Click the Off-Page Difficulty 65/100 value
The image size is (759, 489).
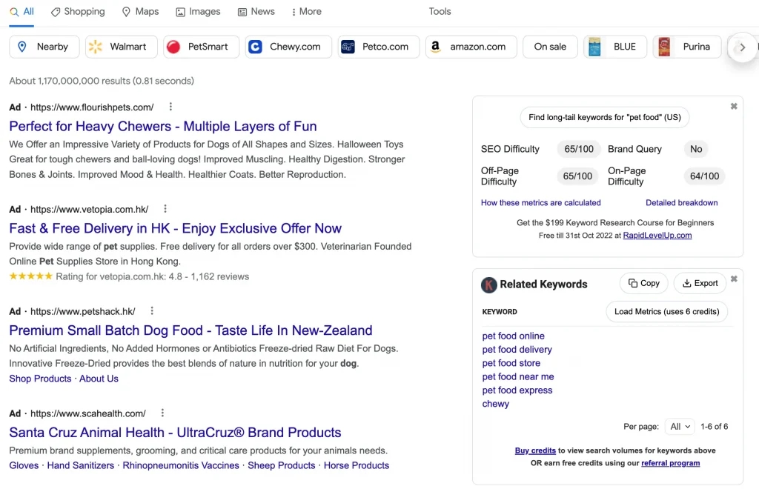point(577,176)
